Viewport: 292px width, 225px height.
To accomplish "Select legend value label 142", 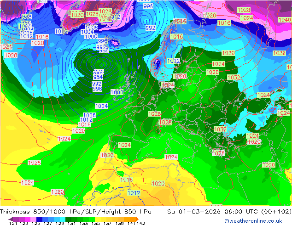I will [141, 223].
